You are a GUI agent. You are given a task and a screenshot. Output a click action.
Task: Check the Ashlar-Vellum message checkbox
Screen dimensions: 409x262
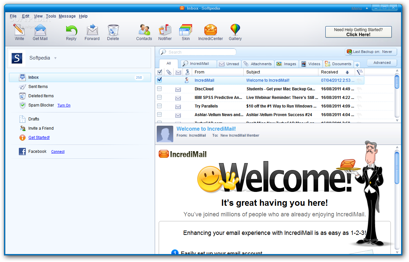(x=159, y=114)
